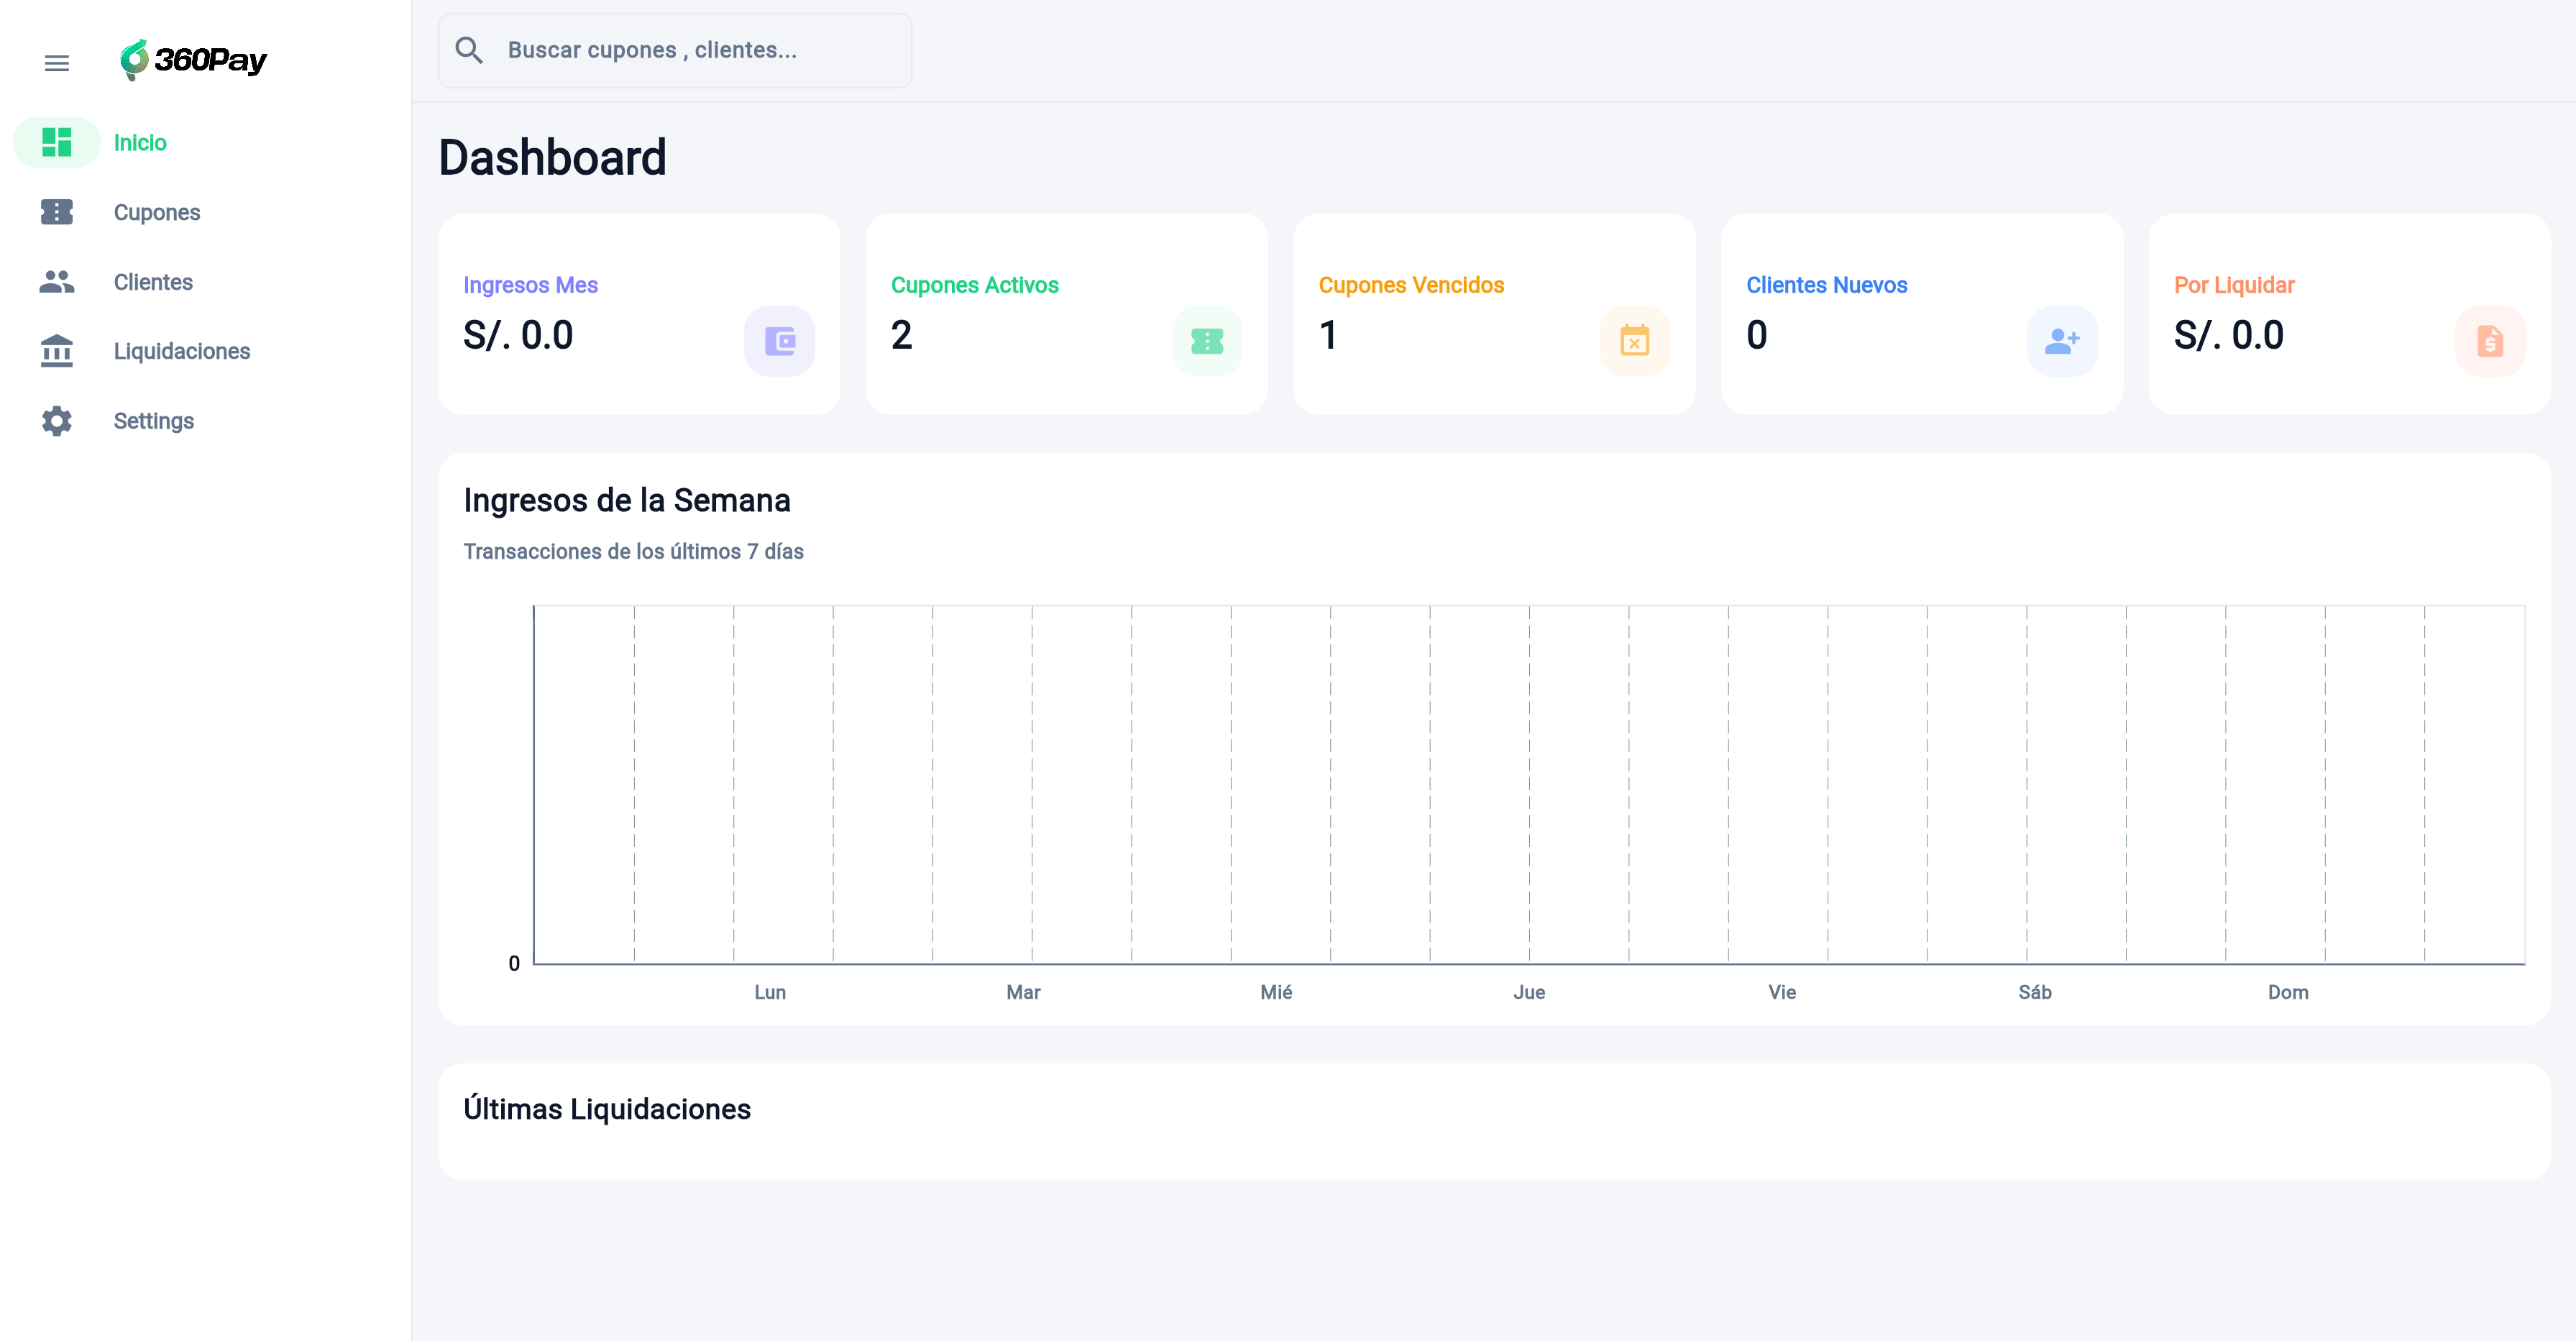Click the Inicio dashboard grid icon
Image resolution: width=2576 pixels, height=1341 pixels.
pos(57,142)
